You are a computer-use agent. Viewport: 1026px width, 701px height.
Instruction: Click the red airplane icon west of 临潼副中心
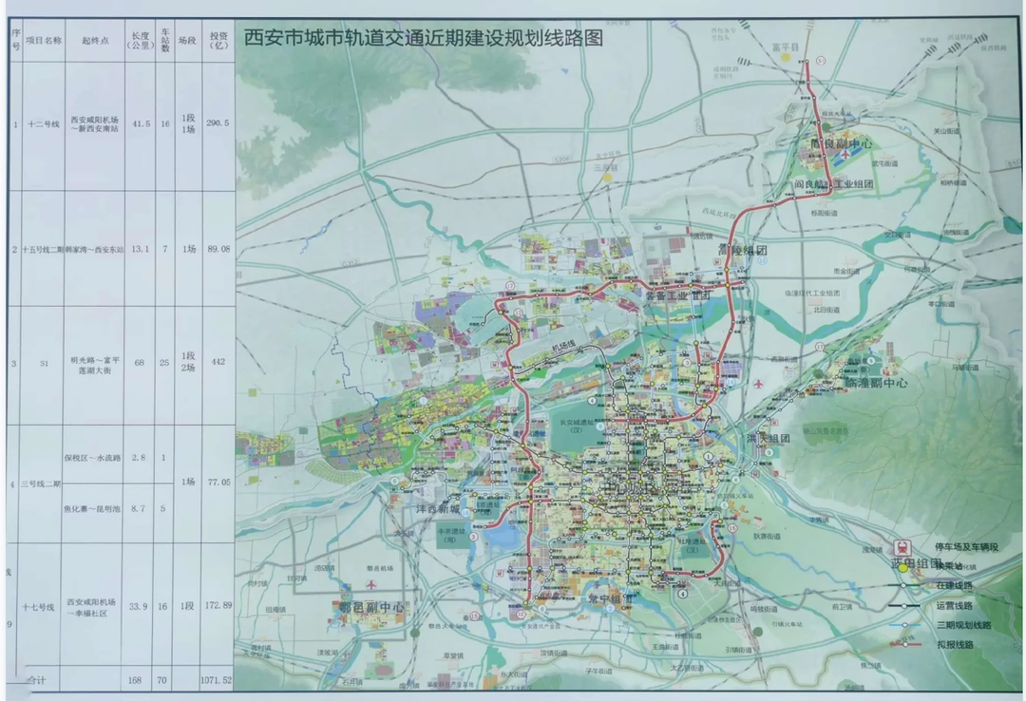[758, 384]
